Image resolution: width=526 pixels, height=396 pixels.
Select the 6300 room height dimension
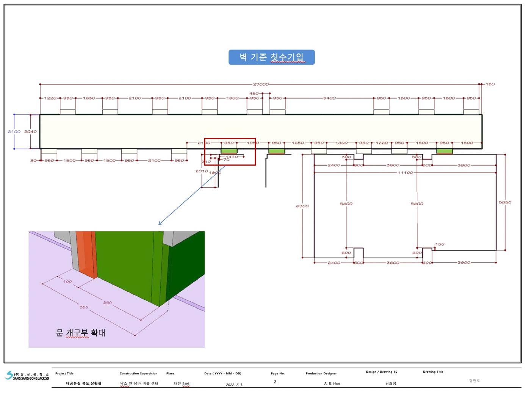pyautogui.click(x=302, y=206)
